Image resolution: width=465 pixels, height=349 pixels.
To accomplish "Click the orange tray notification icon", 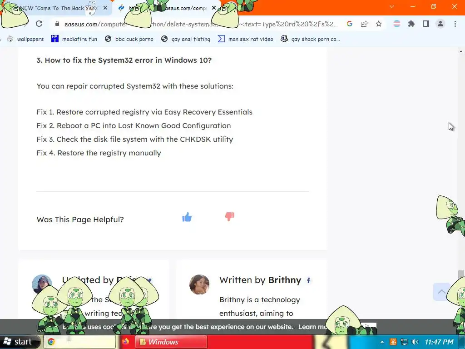I will point(393,342).
